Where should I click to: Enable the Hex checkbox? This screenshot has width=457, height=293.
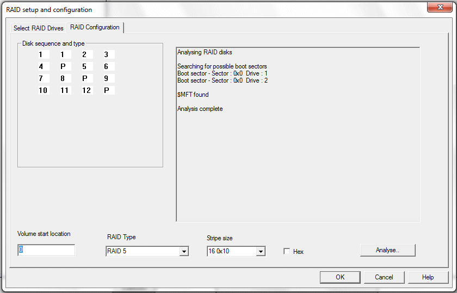287,252
